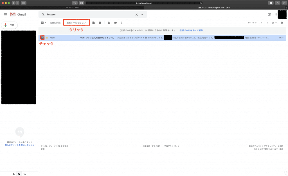Star the AWH email
Image resolution: width=288 pixels, height=176 pixels.
(47, 38)
